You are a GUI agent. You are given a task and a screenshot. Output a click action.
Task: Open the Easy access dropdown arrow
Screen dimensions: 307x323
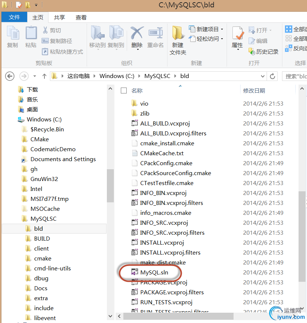point(222,39)
